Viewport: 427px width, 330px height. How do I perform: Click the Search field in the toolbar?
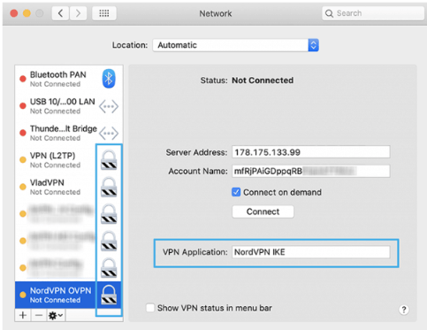coord(373,13)
